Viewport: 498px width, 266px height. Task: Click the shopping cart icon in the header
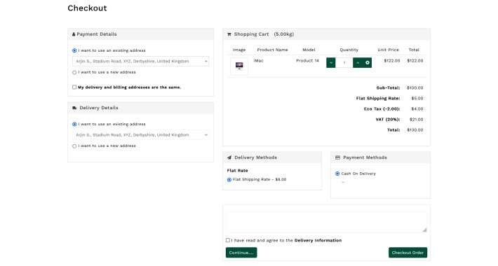229,34
